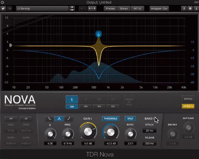This screenshot has width=199, height=159.
Task: Step to previous preset with up arrow
Action: [x=72, y=7]
